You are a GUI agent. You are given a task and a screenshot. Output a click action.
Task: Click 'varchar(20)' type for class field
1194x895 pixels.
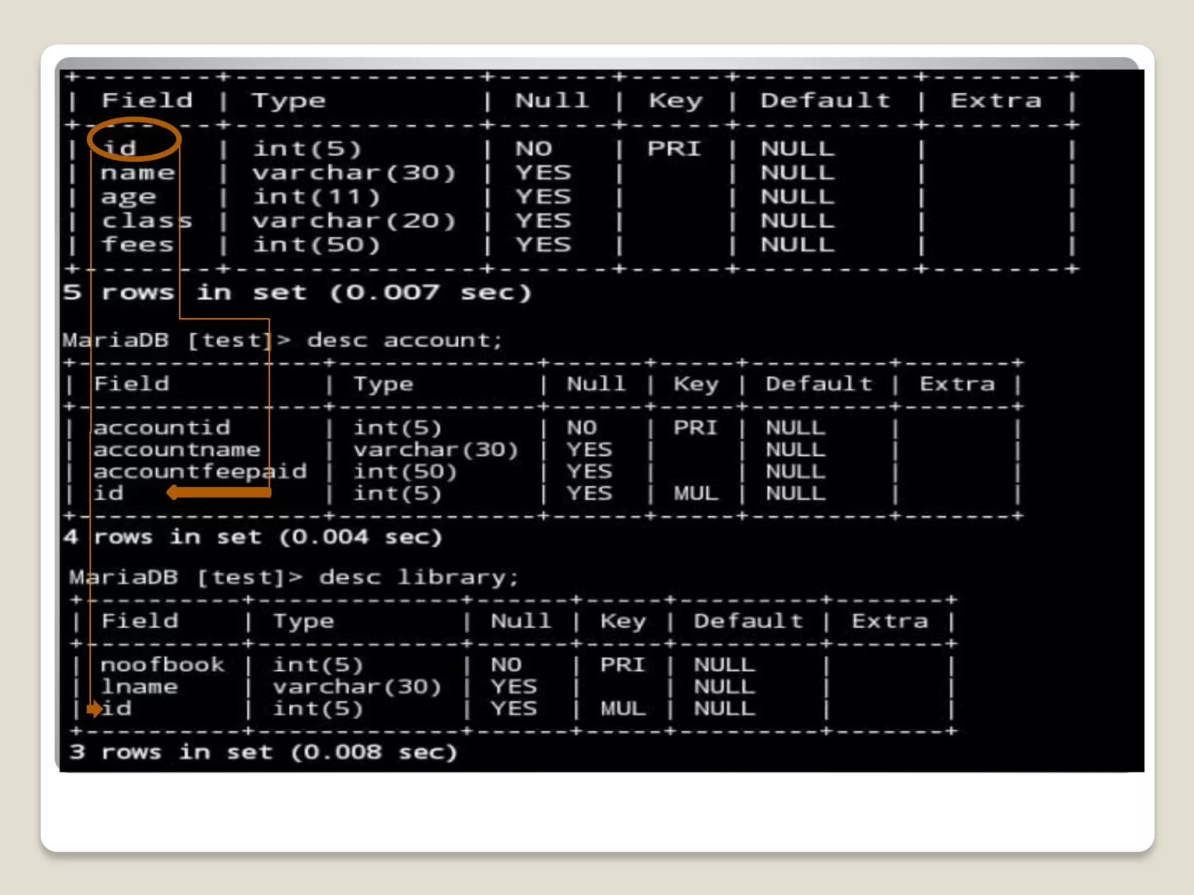pyautogui.click(x=353, y=221)
